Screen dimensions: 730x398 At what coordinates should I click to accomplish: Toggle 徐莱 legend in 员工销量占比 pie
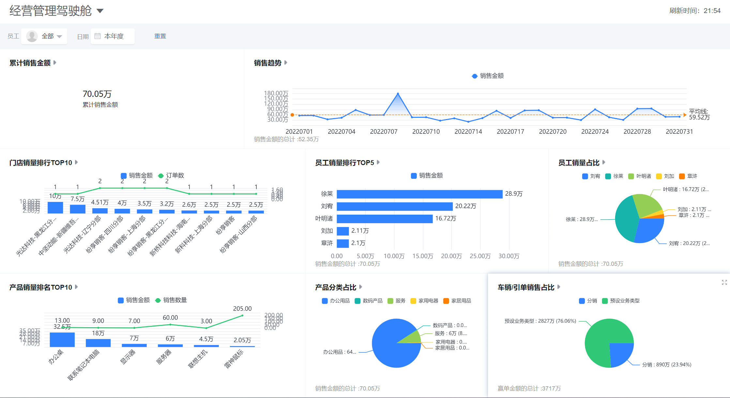click(614, 176)
